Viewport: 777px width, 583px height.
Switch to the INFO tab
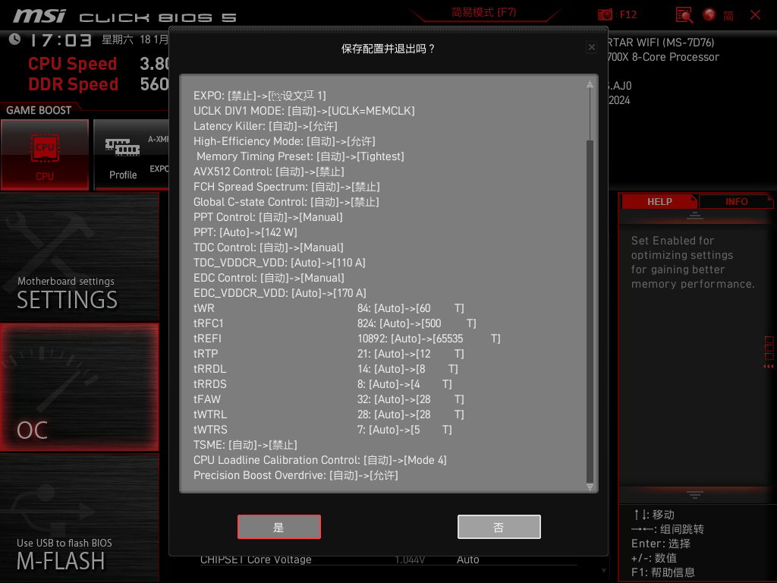[x=736, y=201]
